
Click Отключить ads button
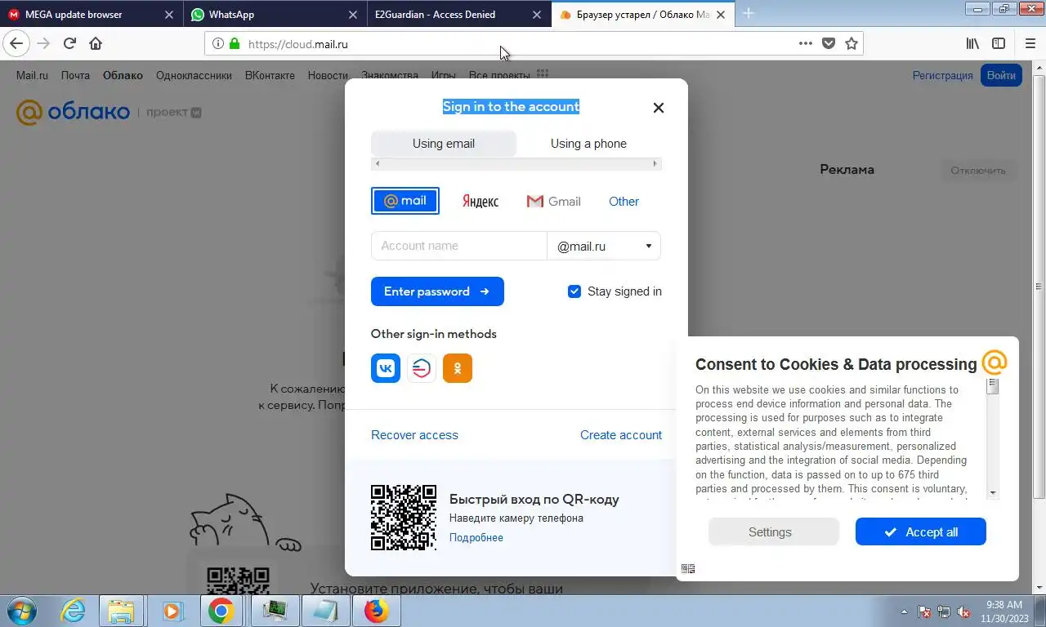(x=978, y=171)
